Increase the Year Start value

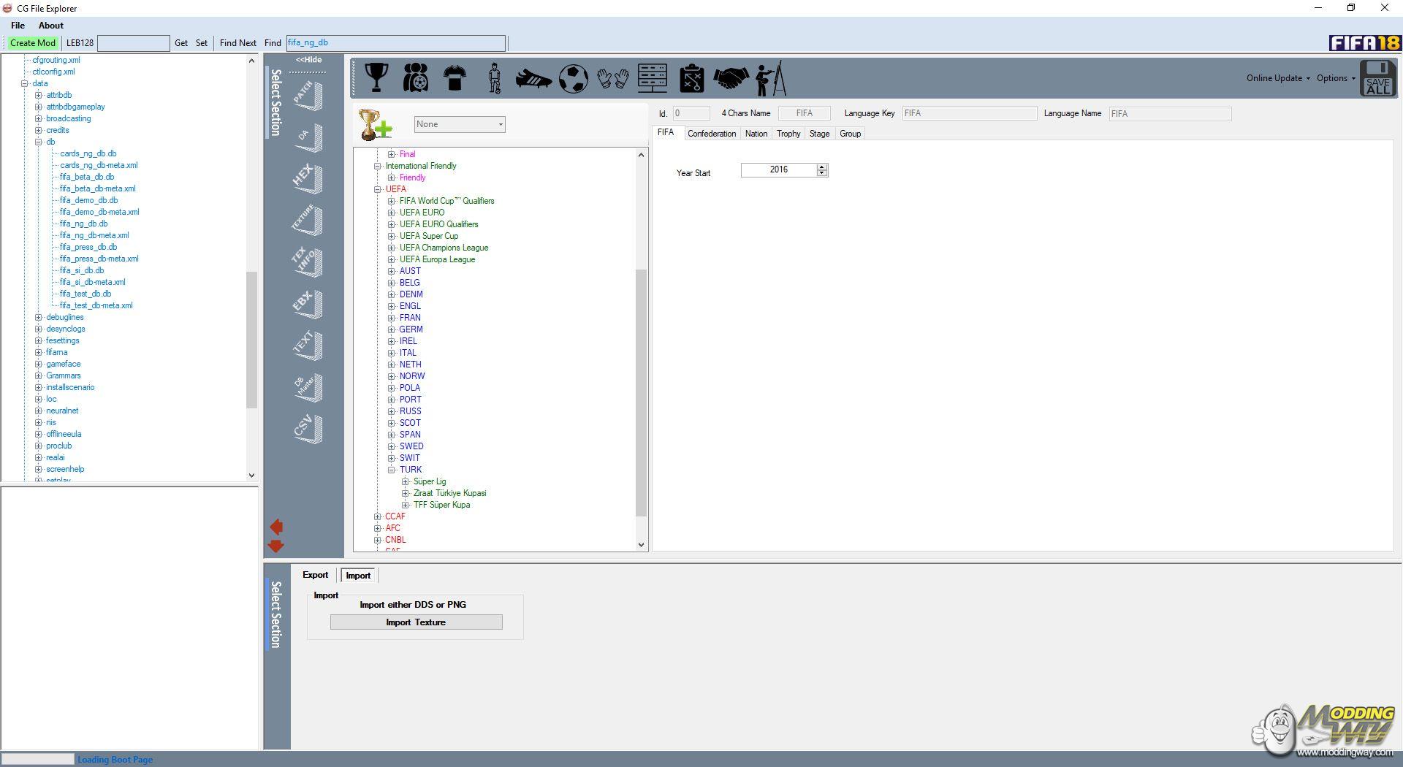point(822,167)
